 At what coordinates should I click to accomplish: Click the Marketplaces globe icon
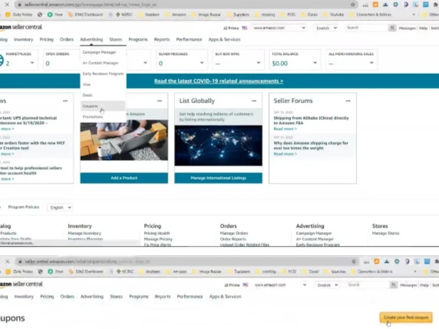click(1, 60)
